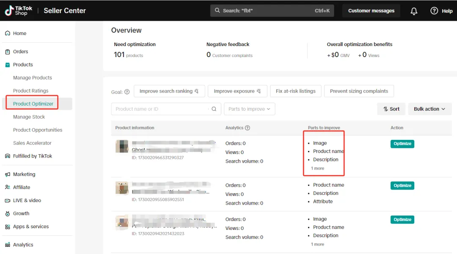Click the product search magnifier icon
The image size is (457, 254).
tap(214, 109)
